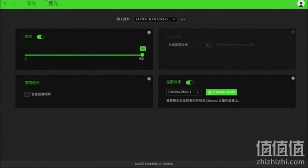
Task: Click the forward arrow in header
Action: tap(14, 3)
